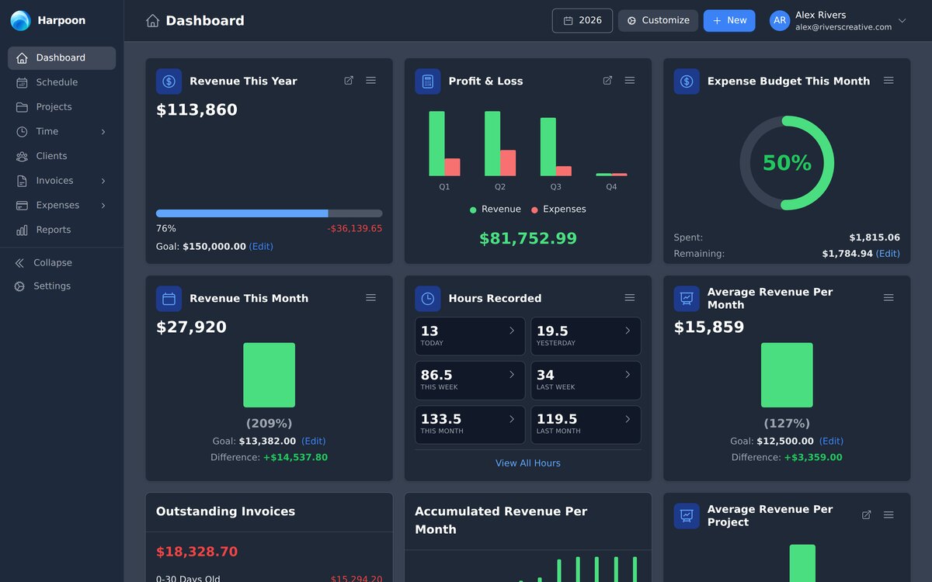
Task: Toggle the Revenue legend item
Action: click(x=496, y=210)
